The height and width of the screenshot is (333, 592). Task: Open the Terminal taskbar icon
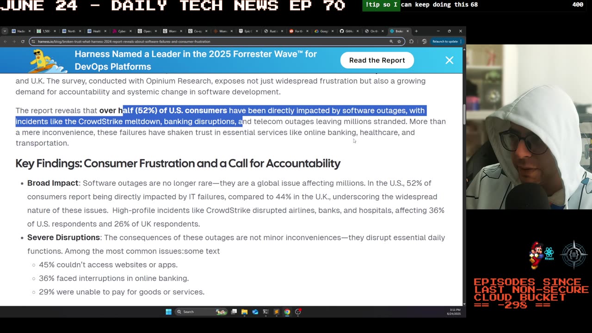tap(265, 312)
